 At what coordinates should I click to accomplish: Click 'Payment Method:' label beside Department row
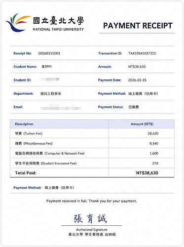click(112, 94)
